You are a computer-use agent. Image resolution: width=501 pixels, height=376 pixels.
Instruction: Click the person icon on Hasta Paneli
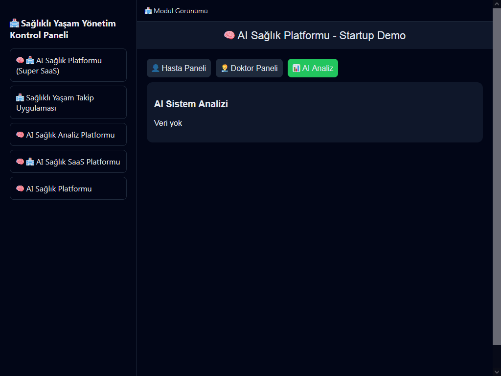point(156,68)
